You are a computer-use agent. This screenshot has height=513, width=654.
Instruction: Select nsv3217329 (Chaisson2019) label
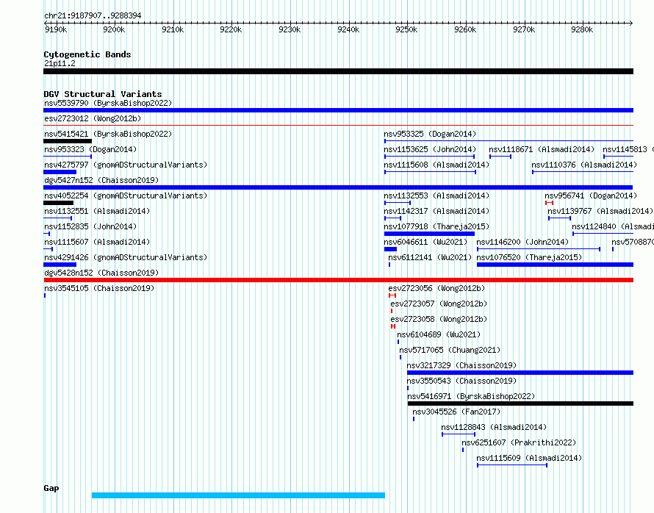(461, 365)
